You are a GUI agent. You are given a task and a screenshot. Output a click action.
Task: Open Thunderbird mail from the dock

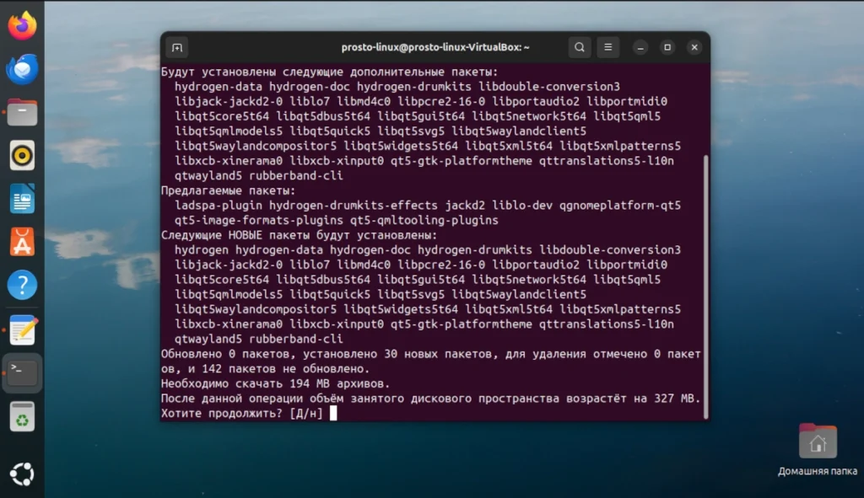coord(22,69)
